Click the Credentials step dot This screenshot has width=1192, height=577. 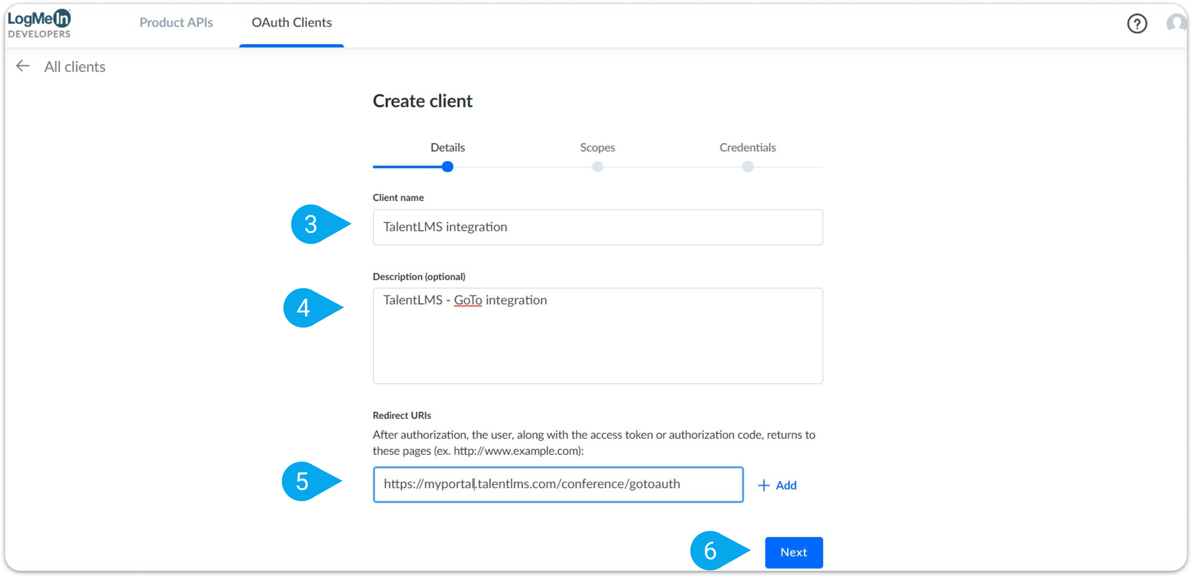coord(748,167)
